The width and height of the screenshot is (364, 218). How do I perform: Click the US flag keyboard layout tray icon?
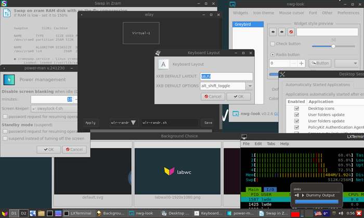317,213
